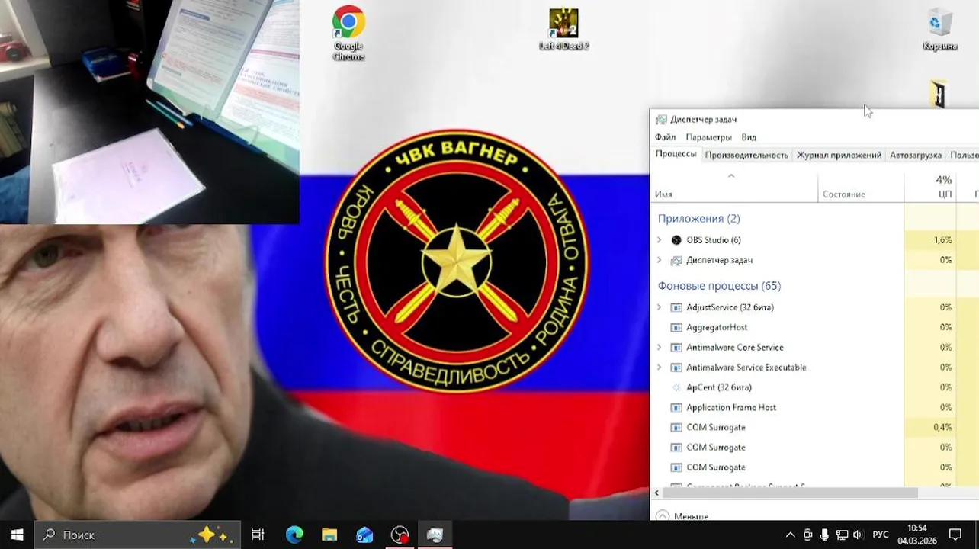Open the notification center icon
This screenshot has width=979, height=549.
(x=955, y=535)
